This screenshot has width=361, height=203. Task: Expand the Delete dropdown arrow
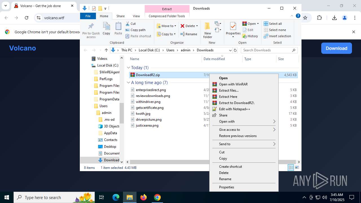[x=197, y=26]
